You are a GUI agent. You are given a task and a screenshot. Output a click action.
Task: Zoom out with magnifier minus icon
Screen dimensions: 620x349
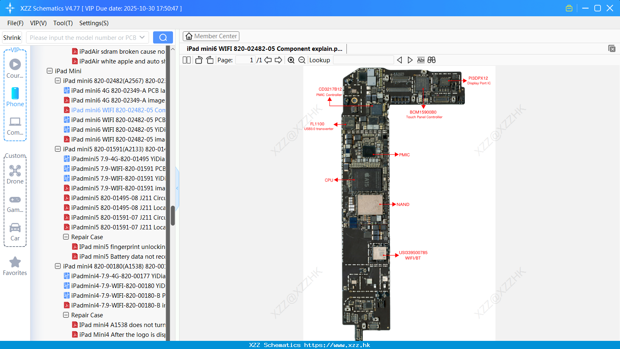tap(302, 60)
